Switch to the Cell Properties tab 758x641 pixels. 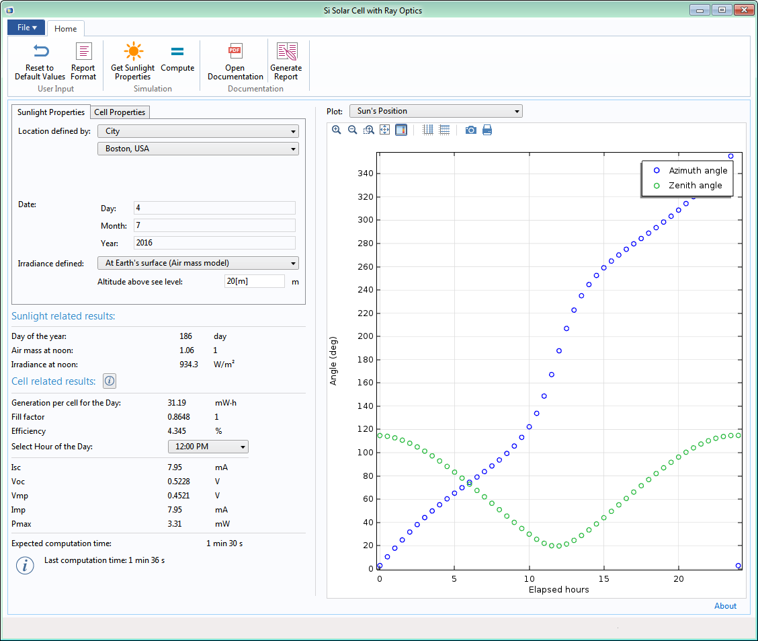[x=120, y=112]
